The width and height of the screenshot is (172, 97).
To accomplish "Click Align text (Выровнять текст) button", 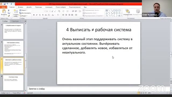I will tap(90, 13).
